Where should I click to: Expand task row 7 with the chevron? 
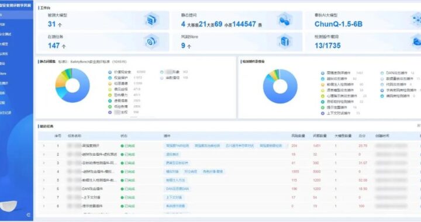click(44, 197)
